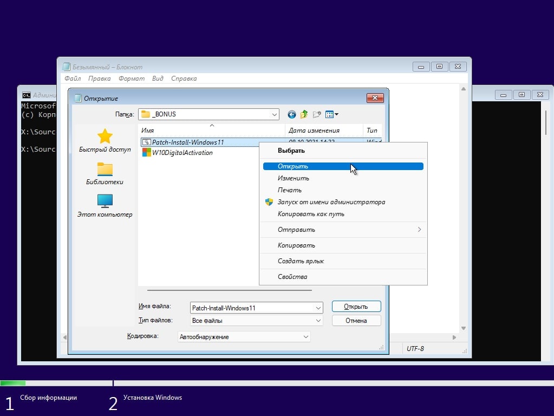This screenshot has height=416, width=554.
Task: Sort by Дата изменения column header
Action: [324, 131]
